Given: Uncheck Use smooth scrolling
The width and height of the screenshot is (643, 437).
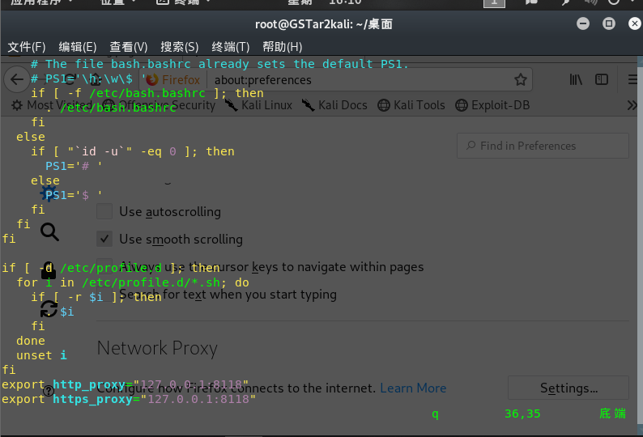Looking at the screenshot, I should (104, 239).
